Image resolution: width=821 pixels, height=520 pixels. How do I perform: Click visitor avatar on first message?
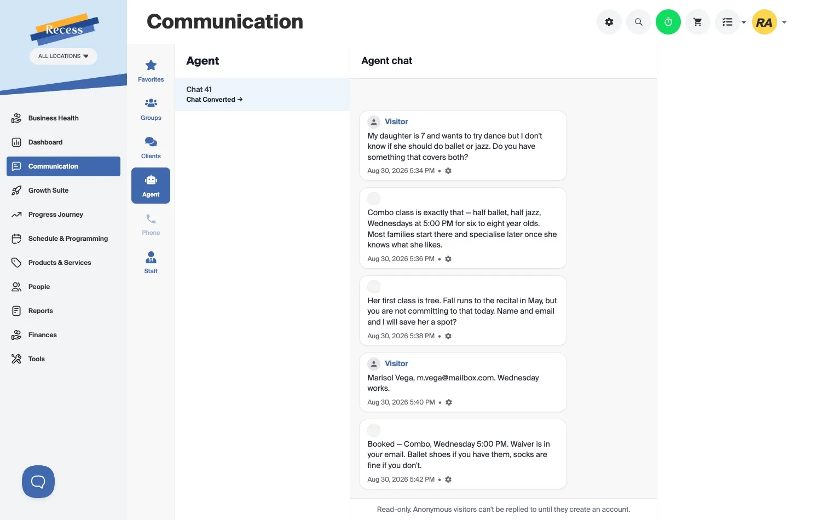click(x=374, y=122)
